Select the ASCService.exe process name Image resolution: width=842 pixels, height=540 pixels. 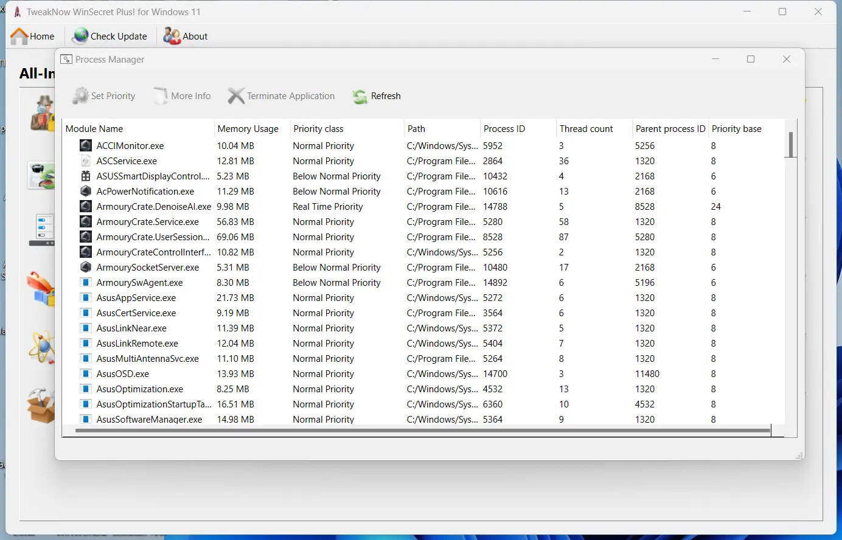[x=127, y=161]
